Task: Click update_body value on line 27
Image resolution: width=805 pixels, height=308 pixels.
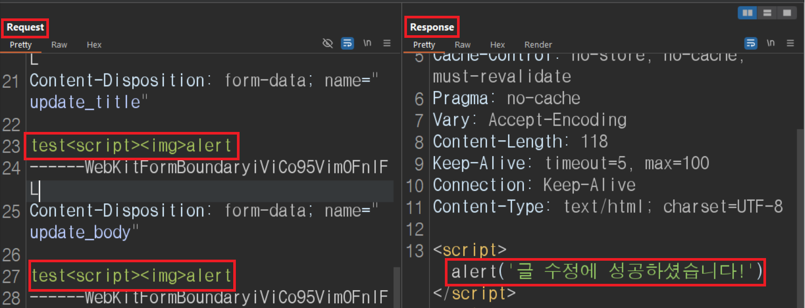Action: (132, 275)
